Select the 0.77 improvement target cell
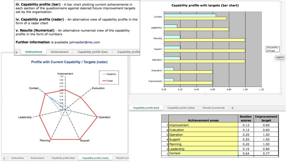 266,154
